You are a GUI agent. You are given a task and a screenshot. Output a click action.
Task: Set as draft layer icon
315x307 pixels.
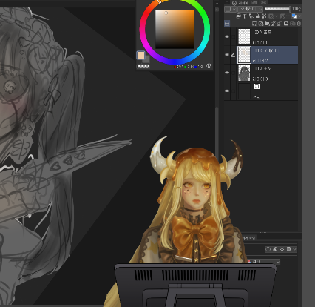tap(251, 16)
